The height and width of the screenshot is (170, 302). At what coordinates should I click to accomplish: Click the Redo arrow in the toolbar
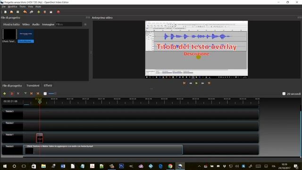(x=32, y=12)
